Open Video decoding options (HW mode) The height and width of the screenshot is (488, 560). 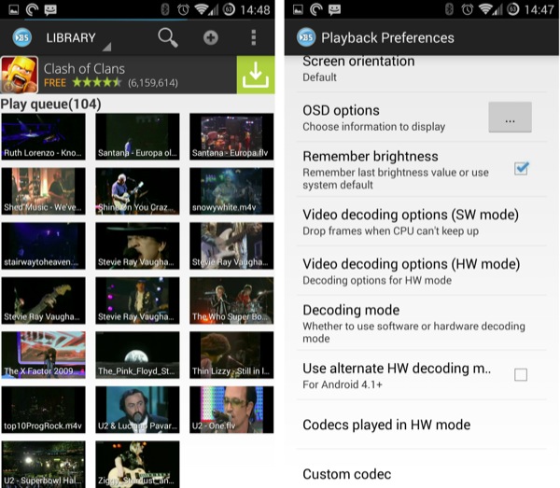point(422,271)
